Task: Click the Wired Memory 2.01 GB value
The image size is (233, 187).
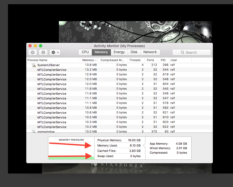Action: [182, 148]
